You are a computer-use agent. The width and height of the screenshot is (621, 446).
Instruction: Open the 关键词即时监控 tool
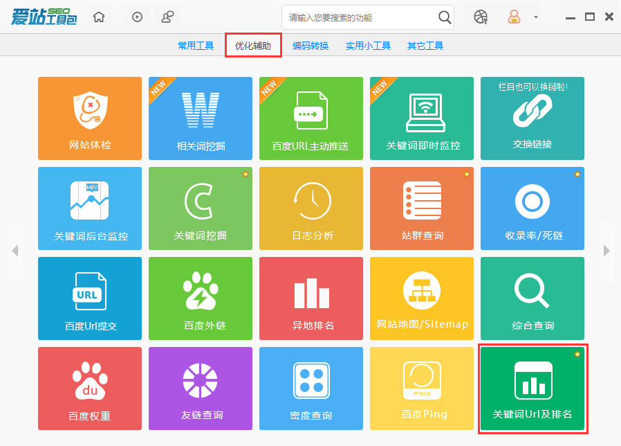[421, 118]
